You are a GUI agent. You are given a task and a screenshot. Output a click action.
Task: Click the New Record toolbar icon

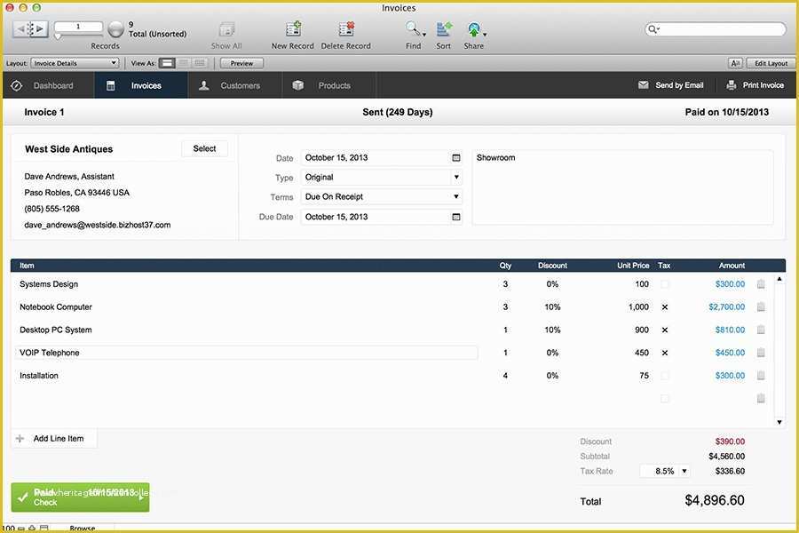click(293, 29)
